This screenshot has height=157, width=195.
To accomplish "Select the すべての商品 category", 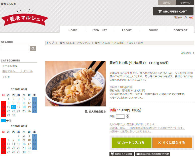I will click(10, 66).
